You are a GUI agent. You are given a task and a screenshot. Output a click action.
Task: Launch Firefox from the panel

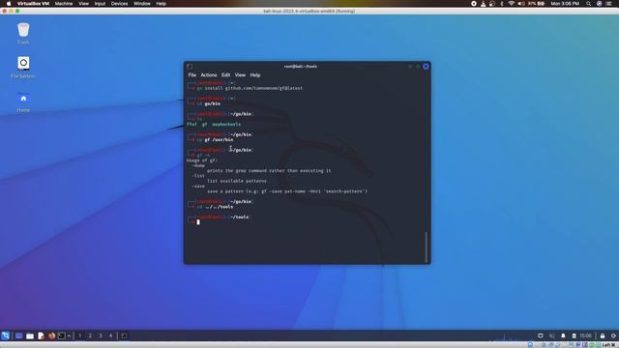point(51,335)
